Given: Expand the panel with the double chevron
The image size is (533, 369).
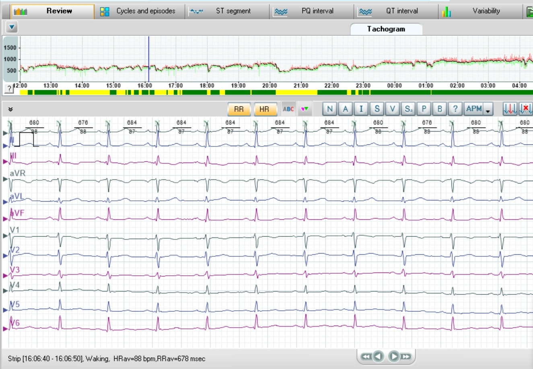Looking at the screenshot, I should [x=10, y=109].
